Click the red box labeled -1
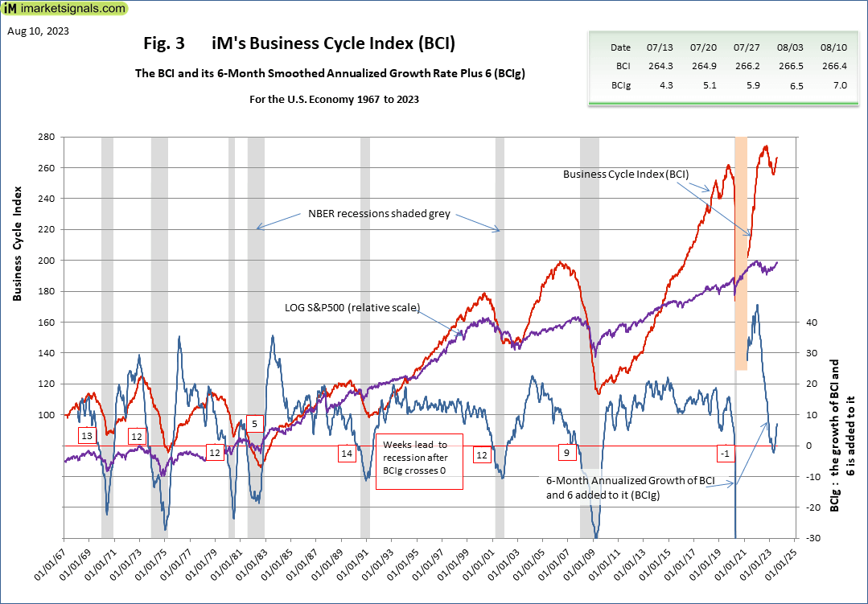The width and height of the screenshot is (868, 604). click(x=726, y=454)
